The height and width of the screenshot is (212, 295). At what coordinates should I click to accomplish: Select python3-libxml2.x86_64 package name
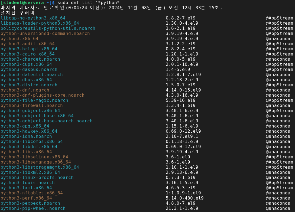pos(30,172)
